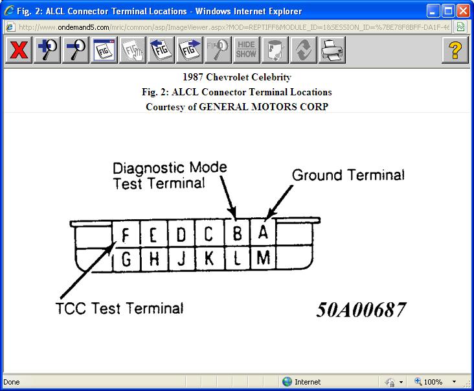The height and width of the screenshot is (391, 474).
Task: Maximize the Internet Explorer window
Action: coord(448,11)
